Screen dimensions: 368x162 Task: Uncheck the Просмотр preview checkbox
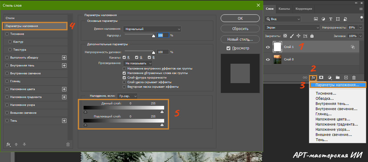pos(228,48)
